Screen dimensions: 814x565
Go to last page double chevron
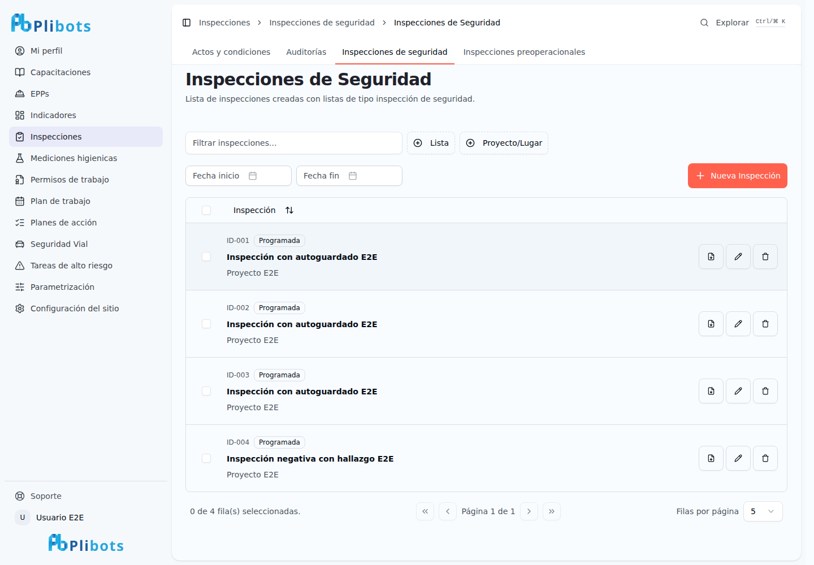(552, 511)
